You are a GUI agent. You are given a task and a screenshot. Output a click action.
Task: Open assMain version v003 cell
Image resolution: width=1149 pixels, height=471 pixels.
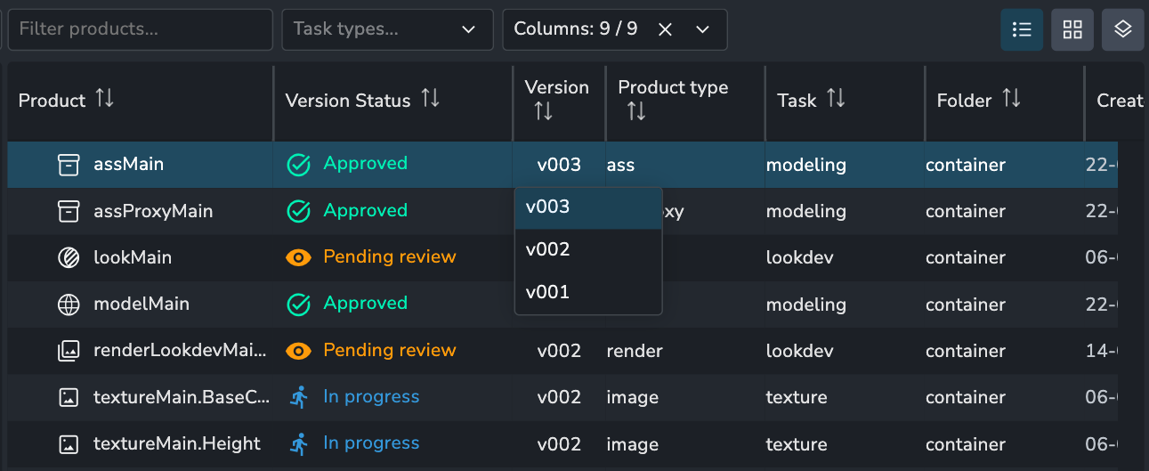[x=559, y=165]
